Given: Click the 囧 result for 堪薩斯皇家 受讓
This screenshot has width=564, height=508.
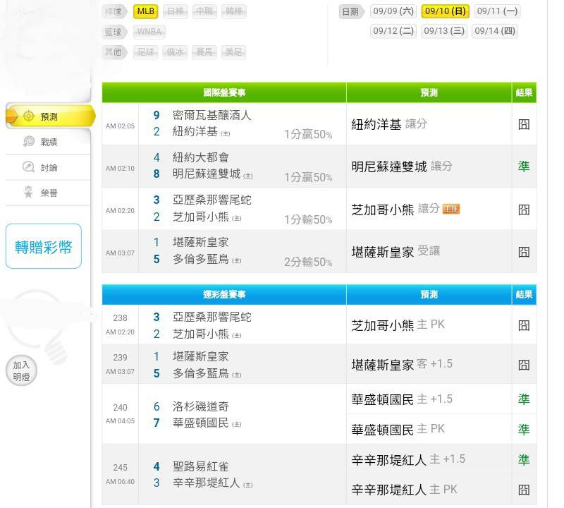Looking at the screenshot, I should click(x=524, y=252).
